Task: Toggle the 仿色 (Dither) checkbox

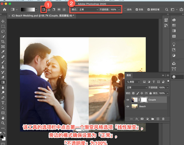Action: point(137,9)
